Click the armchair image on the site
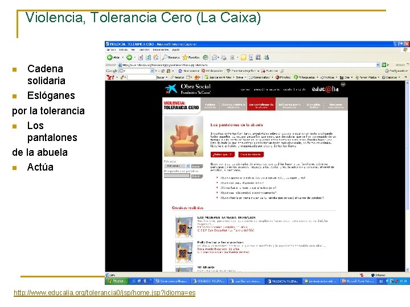The image size is (410, 307). [183, 136]
